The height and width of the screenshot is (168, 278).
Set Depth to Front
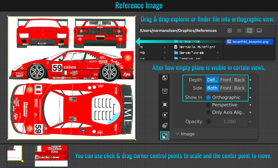(x=226, y=80)
